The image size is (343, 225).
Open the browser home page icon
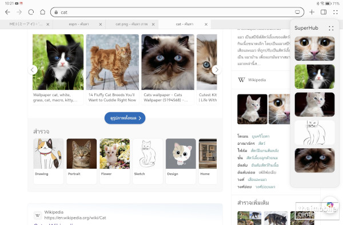click(x=43, y=12)
